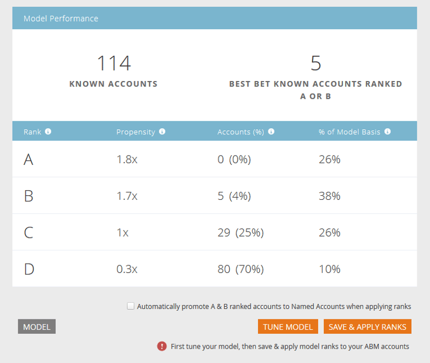Click the Accounts (%) column header
Image resolution: width=430 pixels, height=363 pixels.
point(241,132)
